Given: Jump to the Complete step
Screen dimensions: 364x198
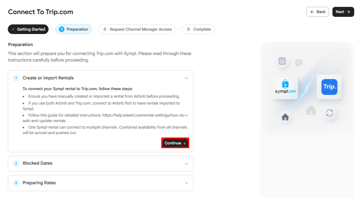Looking at the screenshot, I should tap(198, 29).
